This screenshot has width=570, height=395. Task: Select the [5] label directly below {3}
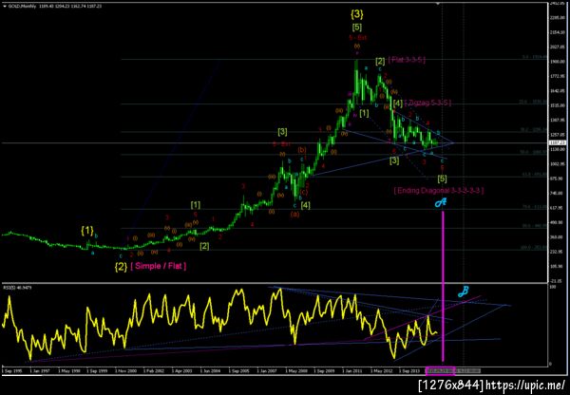pyautogui.click(x=357, y=27)
